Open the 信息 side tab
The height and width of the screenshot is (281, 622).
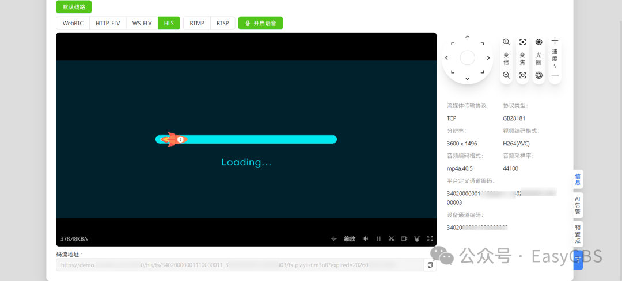click(578, 179)
